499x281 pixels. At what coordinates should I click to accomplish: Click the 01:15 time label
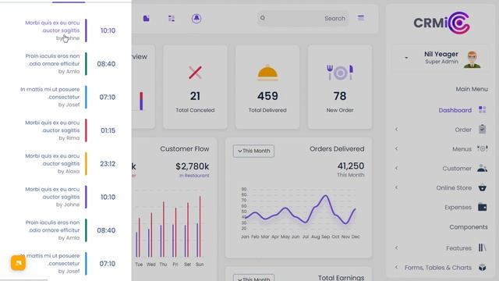(x=108, y=130)
